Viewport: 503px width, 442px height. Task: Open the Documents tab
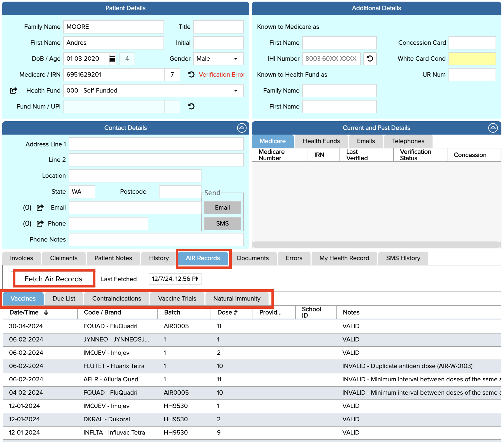coord(253,258)
